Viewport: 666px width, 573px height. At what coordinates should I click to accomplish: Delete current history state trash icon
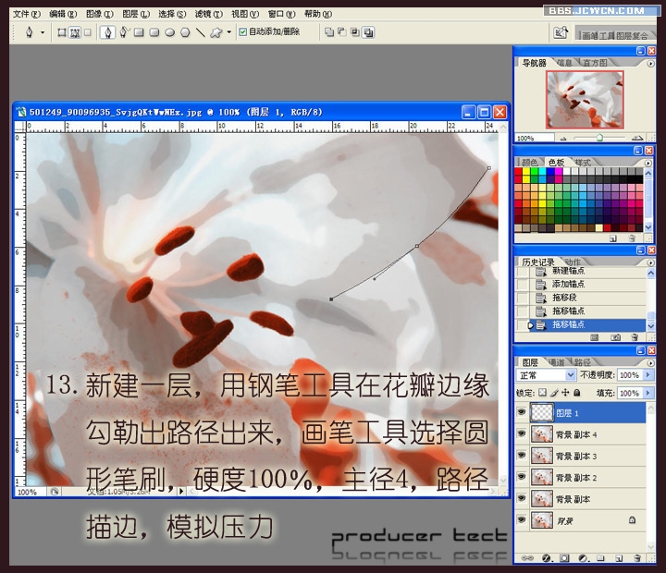(x=635, y=337)
